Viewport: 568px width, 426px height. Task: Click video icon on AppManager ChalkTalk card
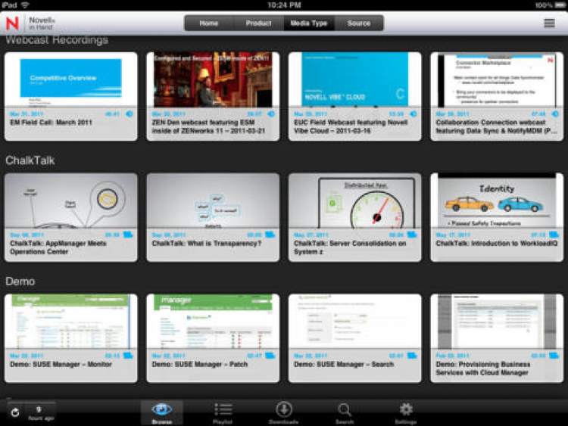point(128,235)
